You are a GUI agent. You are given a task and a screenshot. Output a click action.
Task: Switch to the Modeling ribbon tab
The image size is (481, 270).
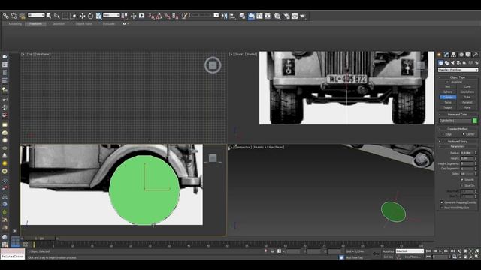(x=15, y=23)
